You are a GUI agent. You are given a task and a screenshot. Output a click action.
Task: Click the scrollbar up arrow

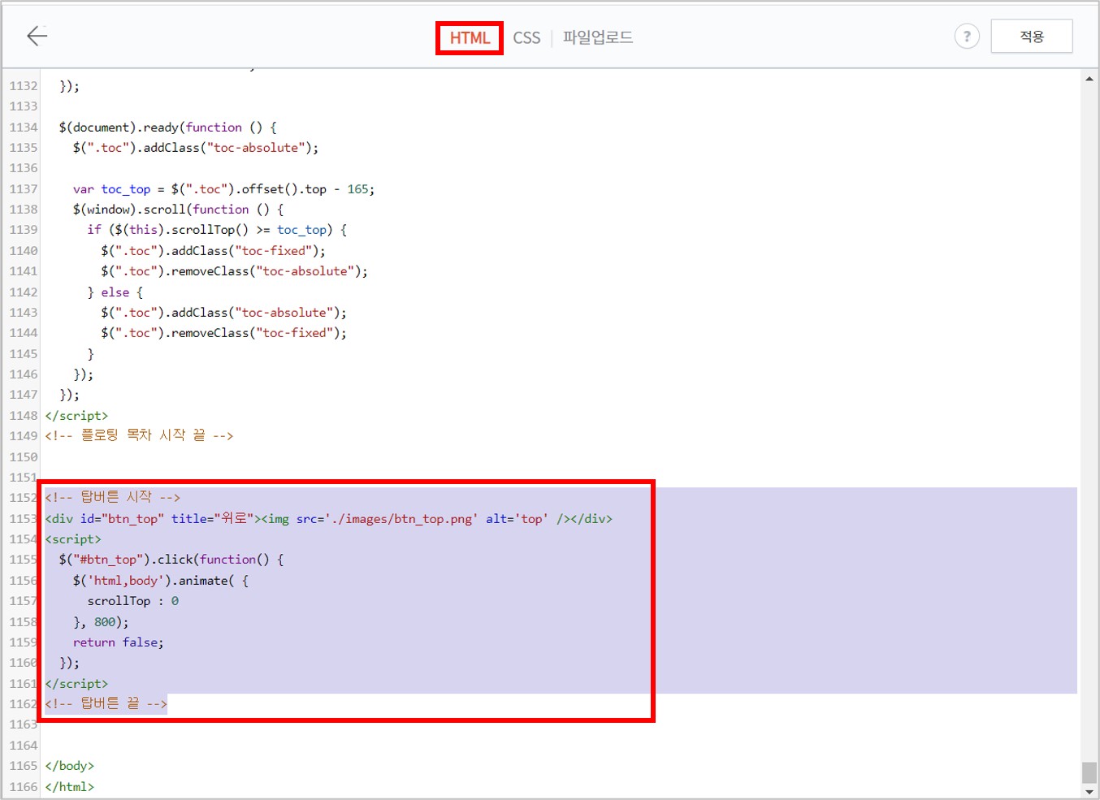click(1089, 79)
